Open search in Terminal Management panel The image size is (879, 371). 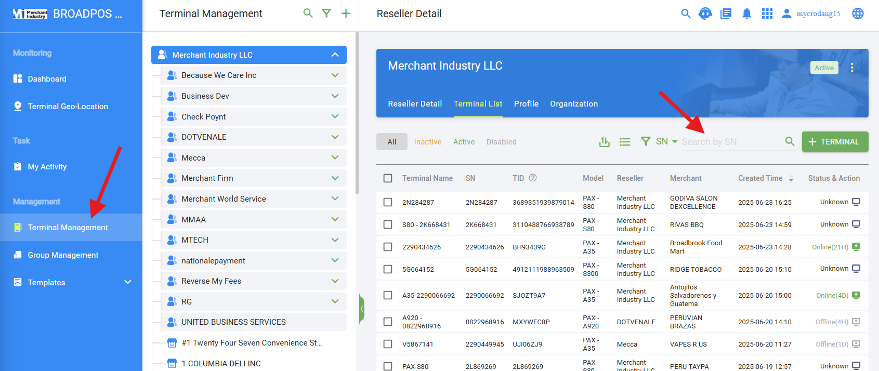tap(308, 14)
